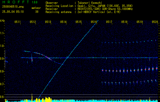Click frequency axis label 0.6

(2, 97)
